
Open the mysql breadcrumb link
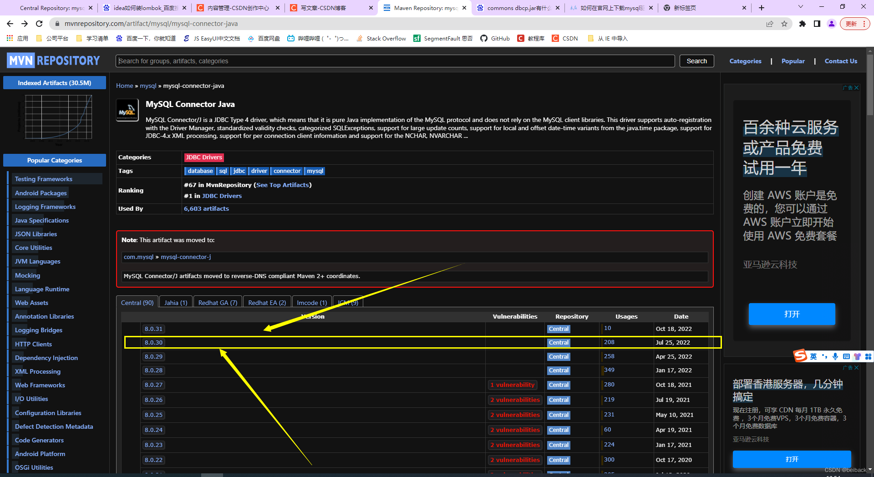pyautogui.click(x=148, y=86)
